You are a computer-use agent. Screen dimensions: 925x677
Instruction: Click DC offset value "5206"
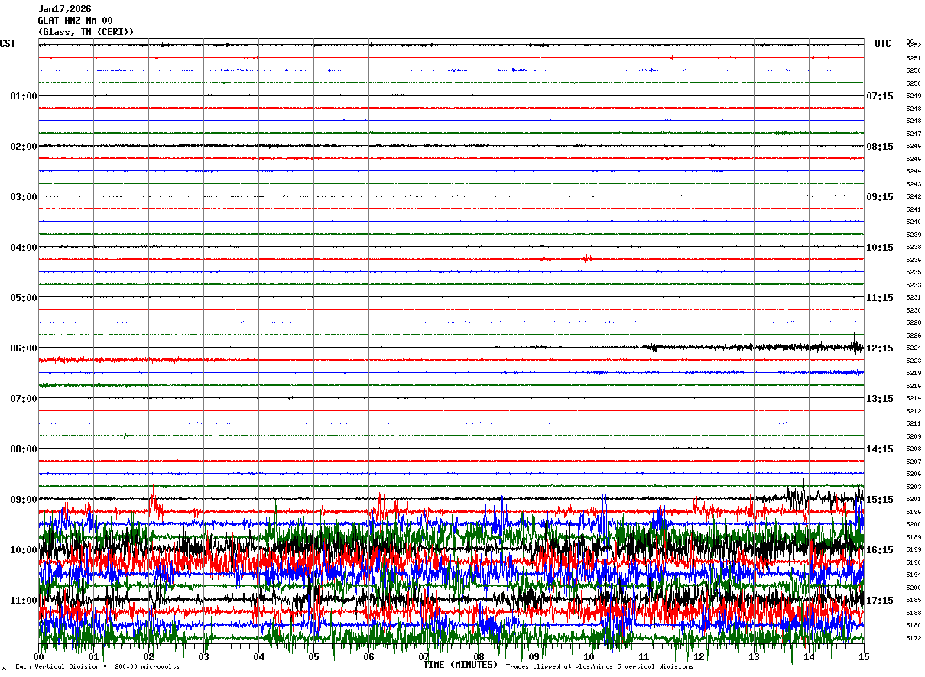pos(914,475)
